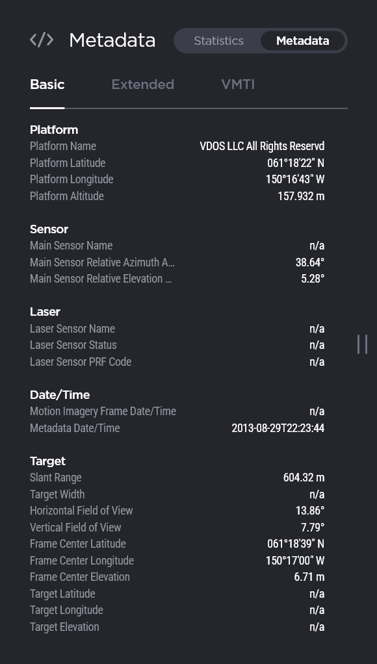Viewport: 377px width, 664px height.
Task: Click the Frame Center Longitude value
Action: click(295, 561)
